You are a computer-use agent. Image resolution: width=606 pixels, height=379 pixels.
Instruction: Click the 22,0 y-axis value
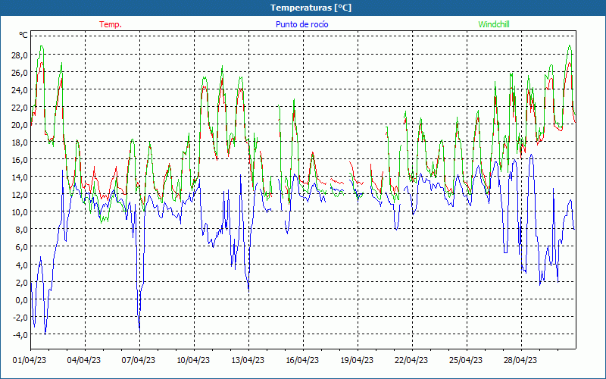pyautogui.click(x=20, y=108)
